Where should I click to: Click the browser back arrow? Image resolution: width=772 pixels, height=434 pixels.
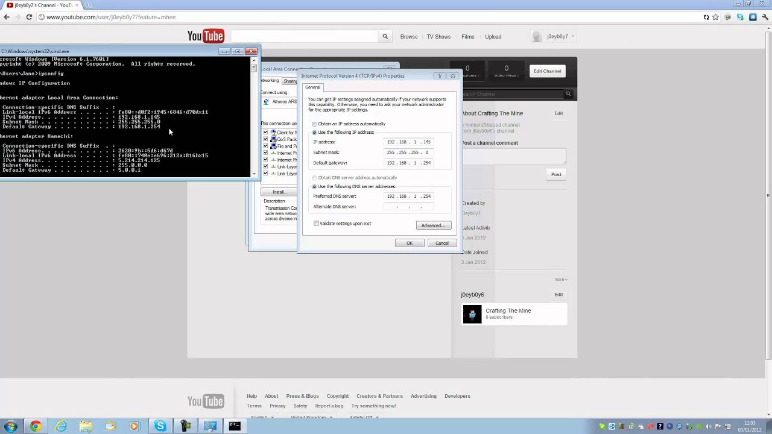tap(7, 17)
